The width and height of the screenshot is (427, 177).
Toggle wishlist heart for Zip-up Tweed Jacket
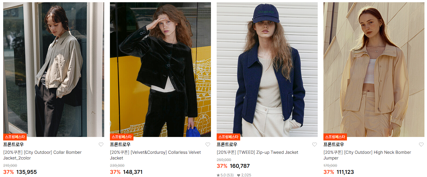coord(315,145)
